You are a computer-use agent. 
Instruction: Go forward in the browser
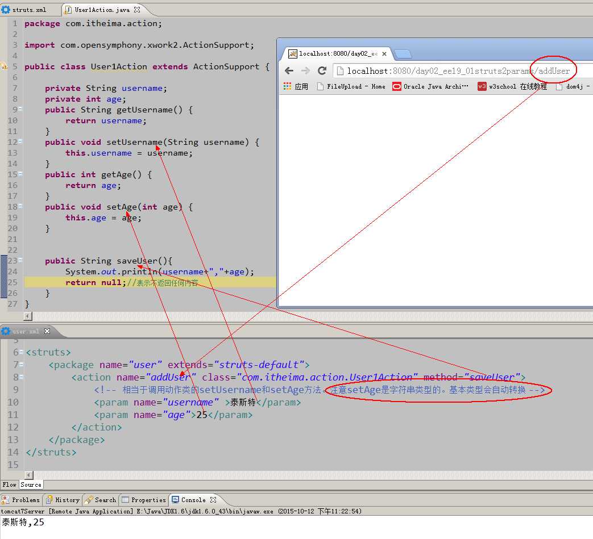[305, 70]
